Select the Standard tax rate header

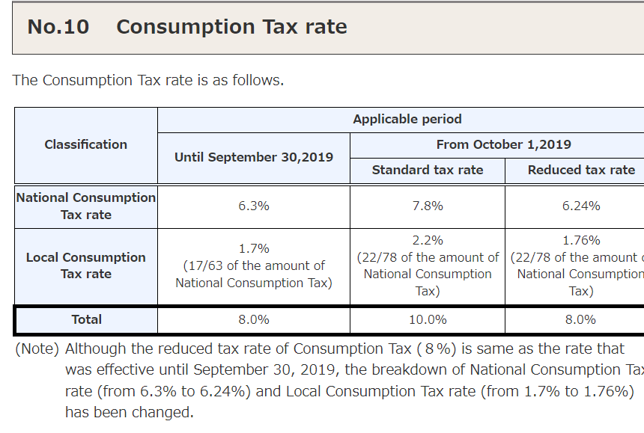pyautogui.click(x=428, y=170)
